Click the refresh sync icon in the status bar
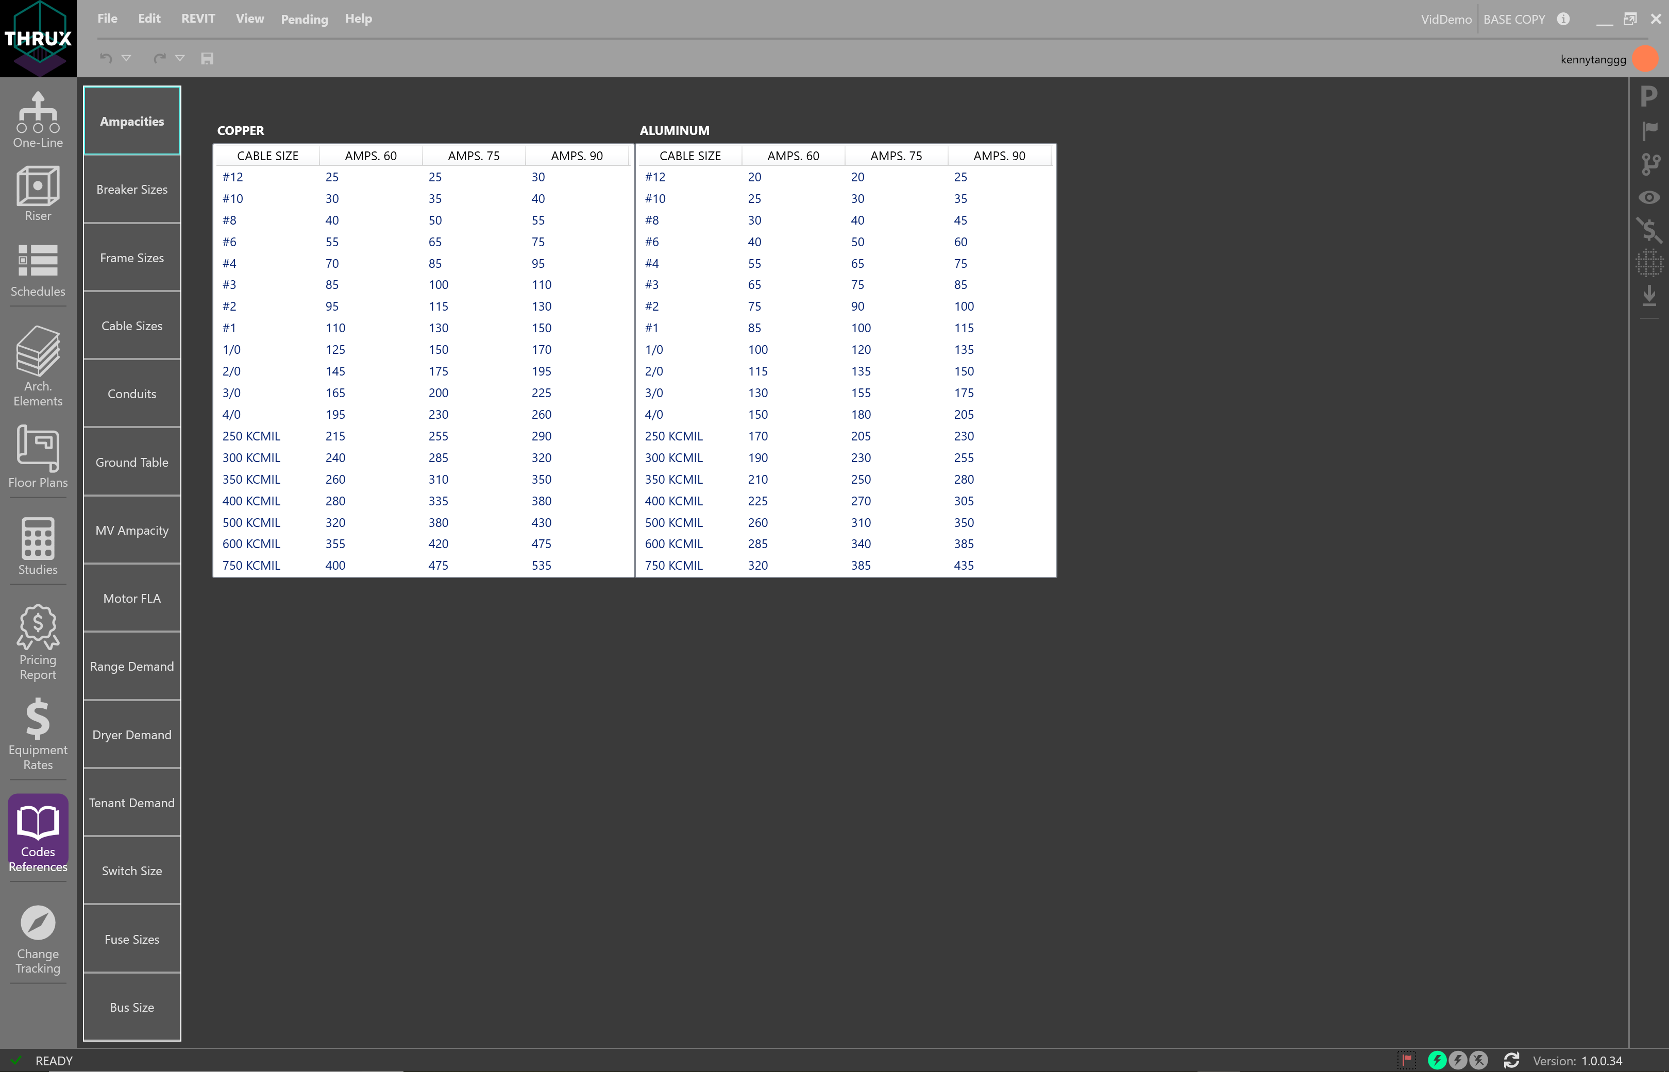1669x1072 pixels. pos(1511,1060)
